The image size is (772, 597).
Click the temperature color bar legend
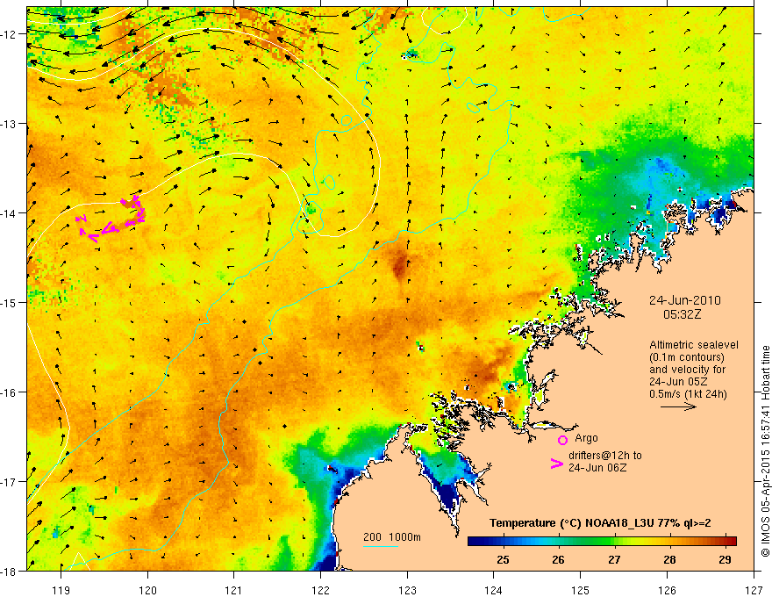[602, 541]
